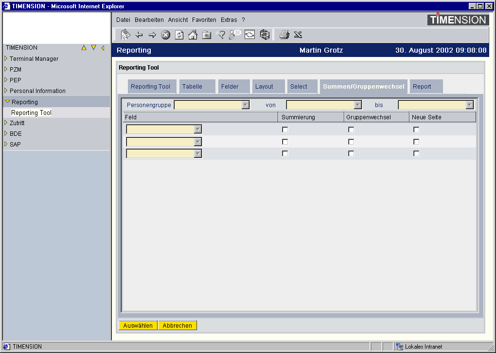Open the Favoriten menu
This screenshot has width=496, height=353.
[204, 20]
